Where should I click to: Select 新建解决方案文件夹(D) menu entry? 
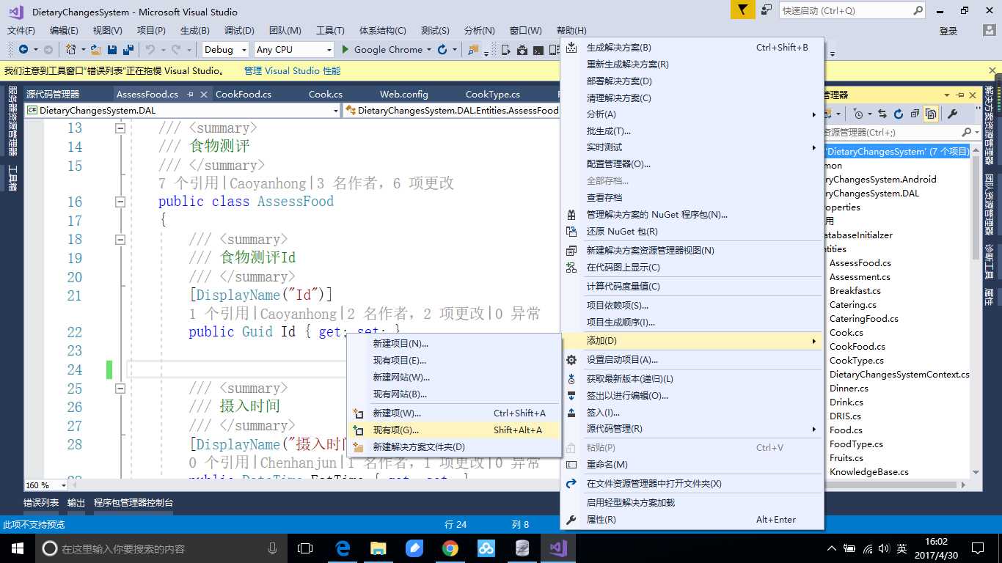point(453,447)
